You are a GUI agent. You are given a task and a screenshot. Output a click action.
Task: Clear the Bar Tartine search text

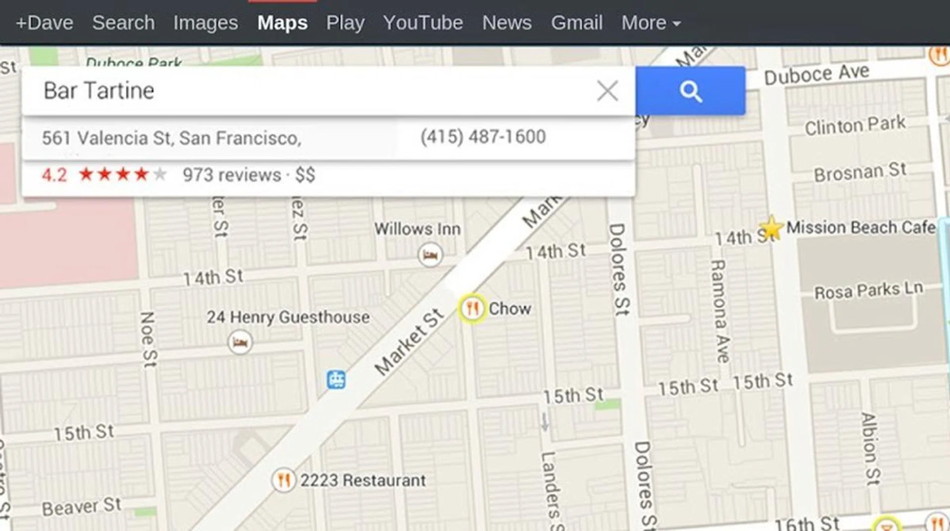click(607, 91)
